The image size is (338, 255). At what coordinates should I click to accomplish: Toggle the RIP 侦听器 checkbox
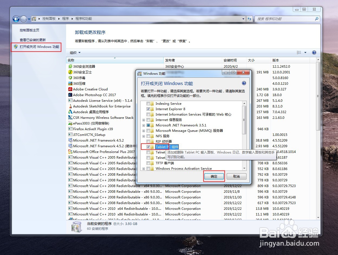[148, 141]
